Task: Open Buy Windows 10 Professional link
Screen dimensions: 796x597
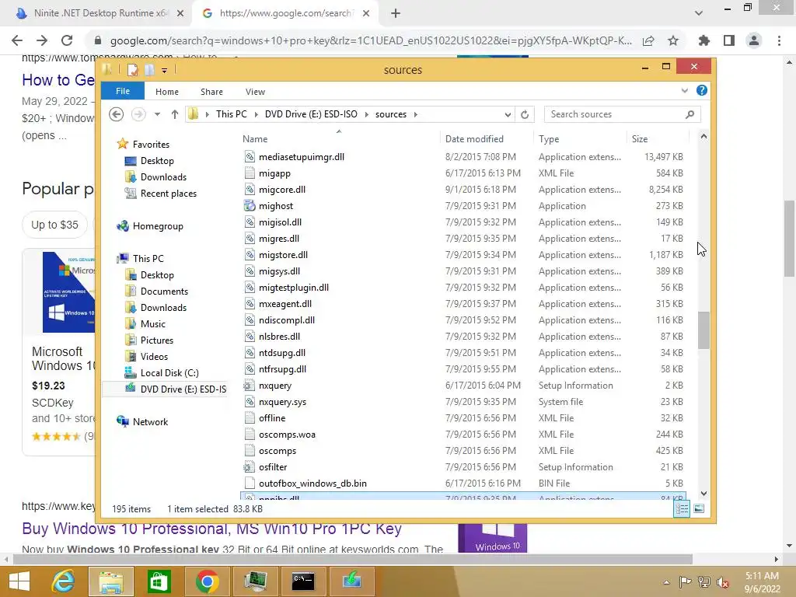Action: [211, 529]
